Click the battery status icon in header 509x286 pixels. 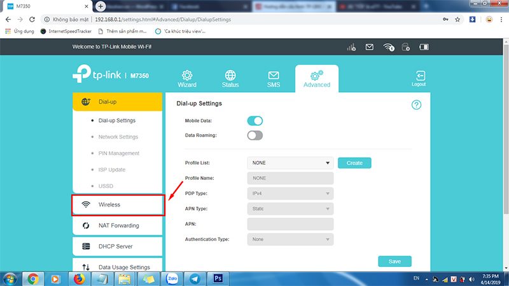(x=424, y=47)
